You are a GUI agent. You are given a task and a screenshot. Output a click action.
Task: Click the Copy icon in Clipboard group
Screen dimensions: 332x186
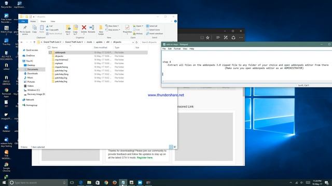click(x=34, y=29)
